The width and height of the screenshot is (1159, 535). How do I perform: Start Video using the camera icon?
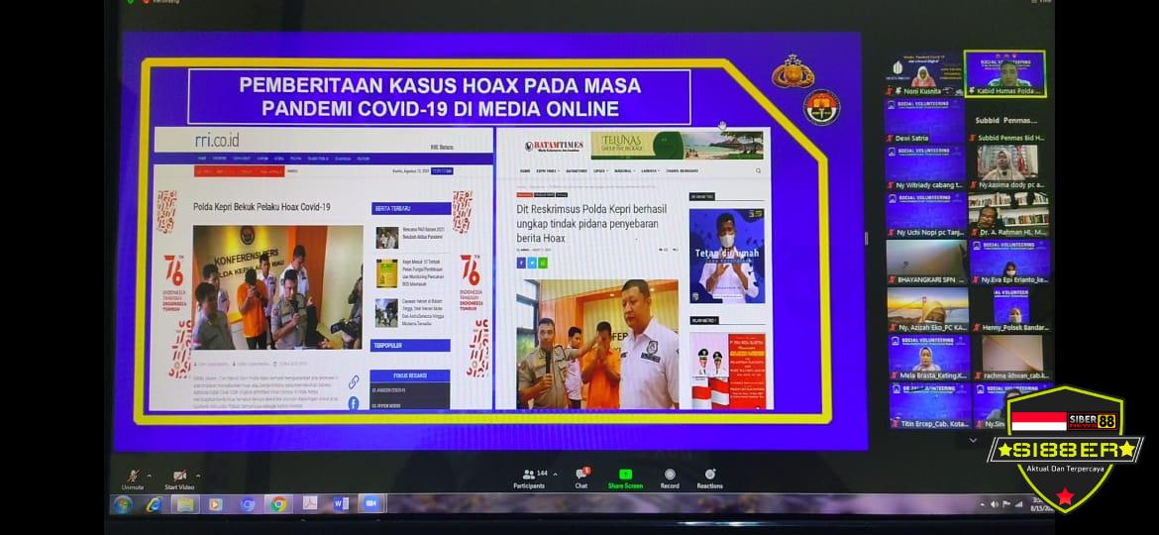coord(178,477)
